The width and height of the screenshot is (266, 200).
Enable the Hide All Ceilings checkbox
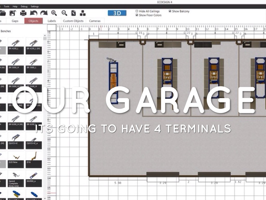point(137,11)
